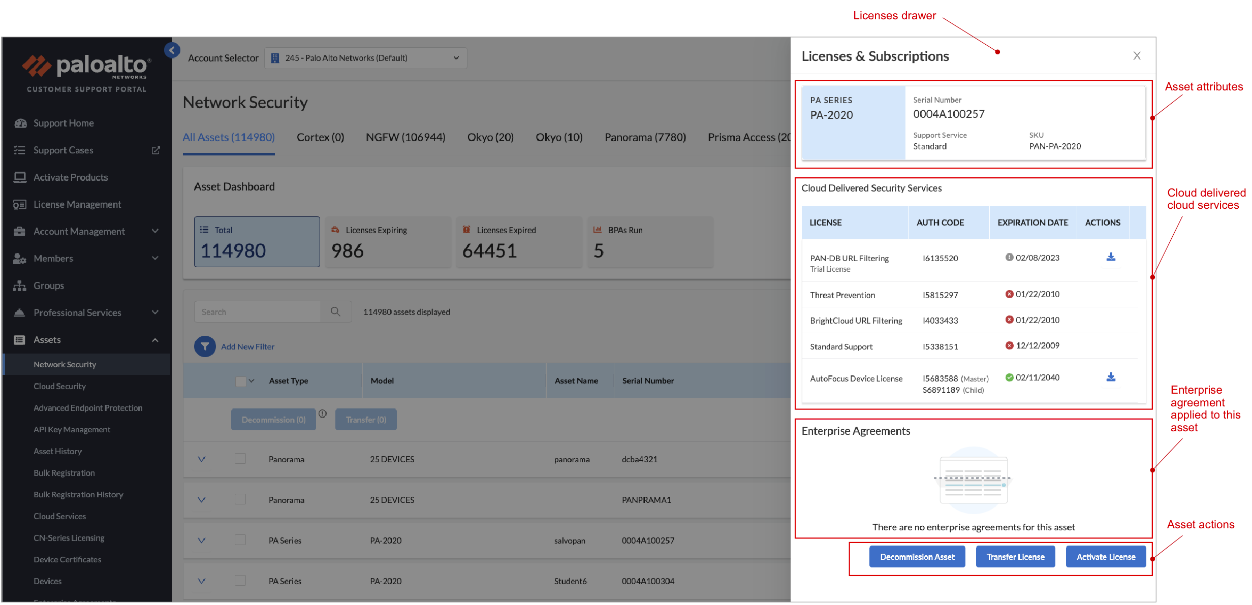Viewport: 1252px width, 605px height.
Task: Switch to the NGFW tab
Action: pos(405,137)
